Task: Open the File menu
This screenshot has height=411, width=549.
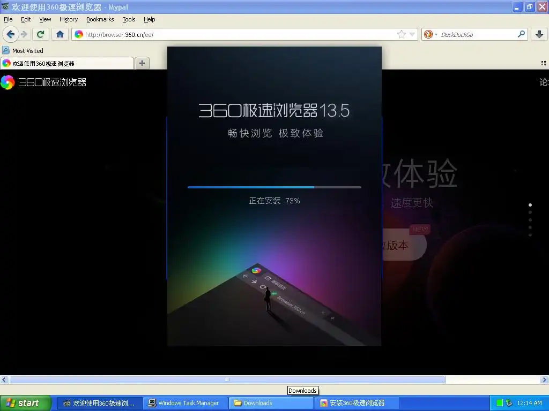Action: 8,19
